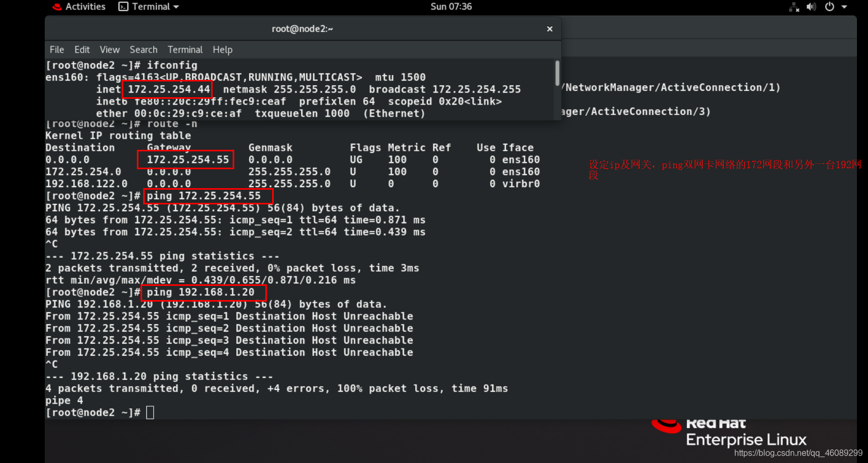Click the inet address 172.25.254.44
868x463 pixels.
tap(168, 89)
